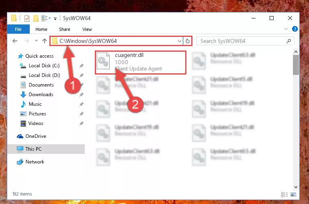Click the Network icon in sidebar
Image resolution: width=309 pixels, height=204 pixels.
(x=20, y=162)
